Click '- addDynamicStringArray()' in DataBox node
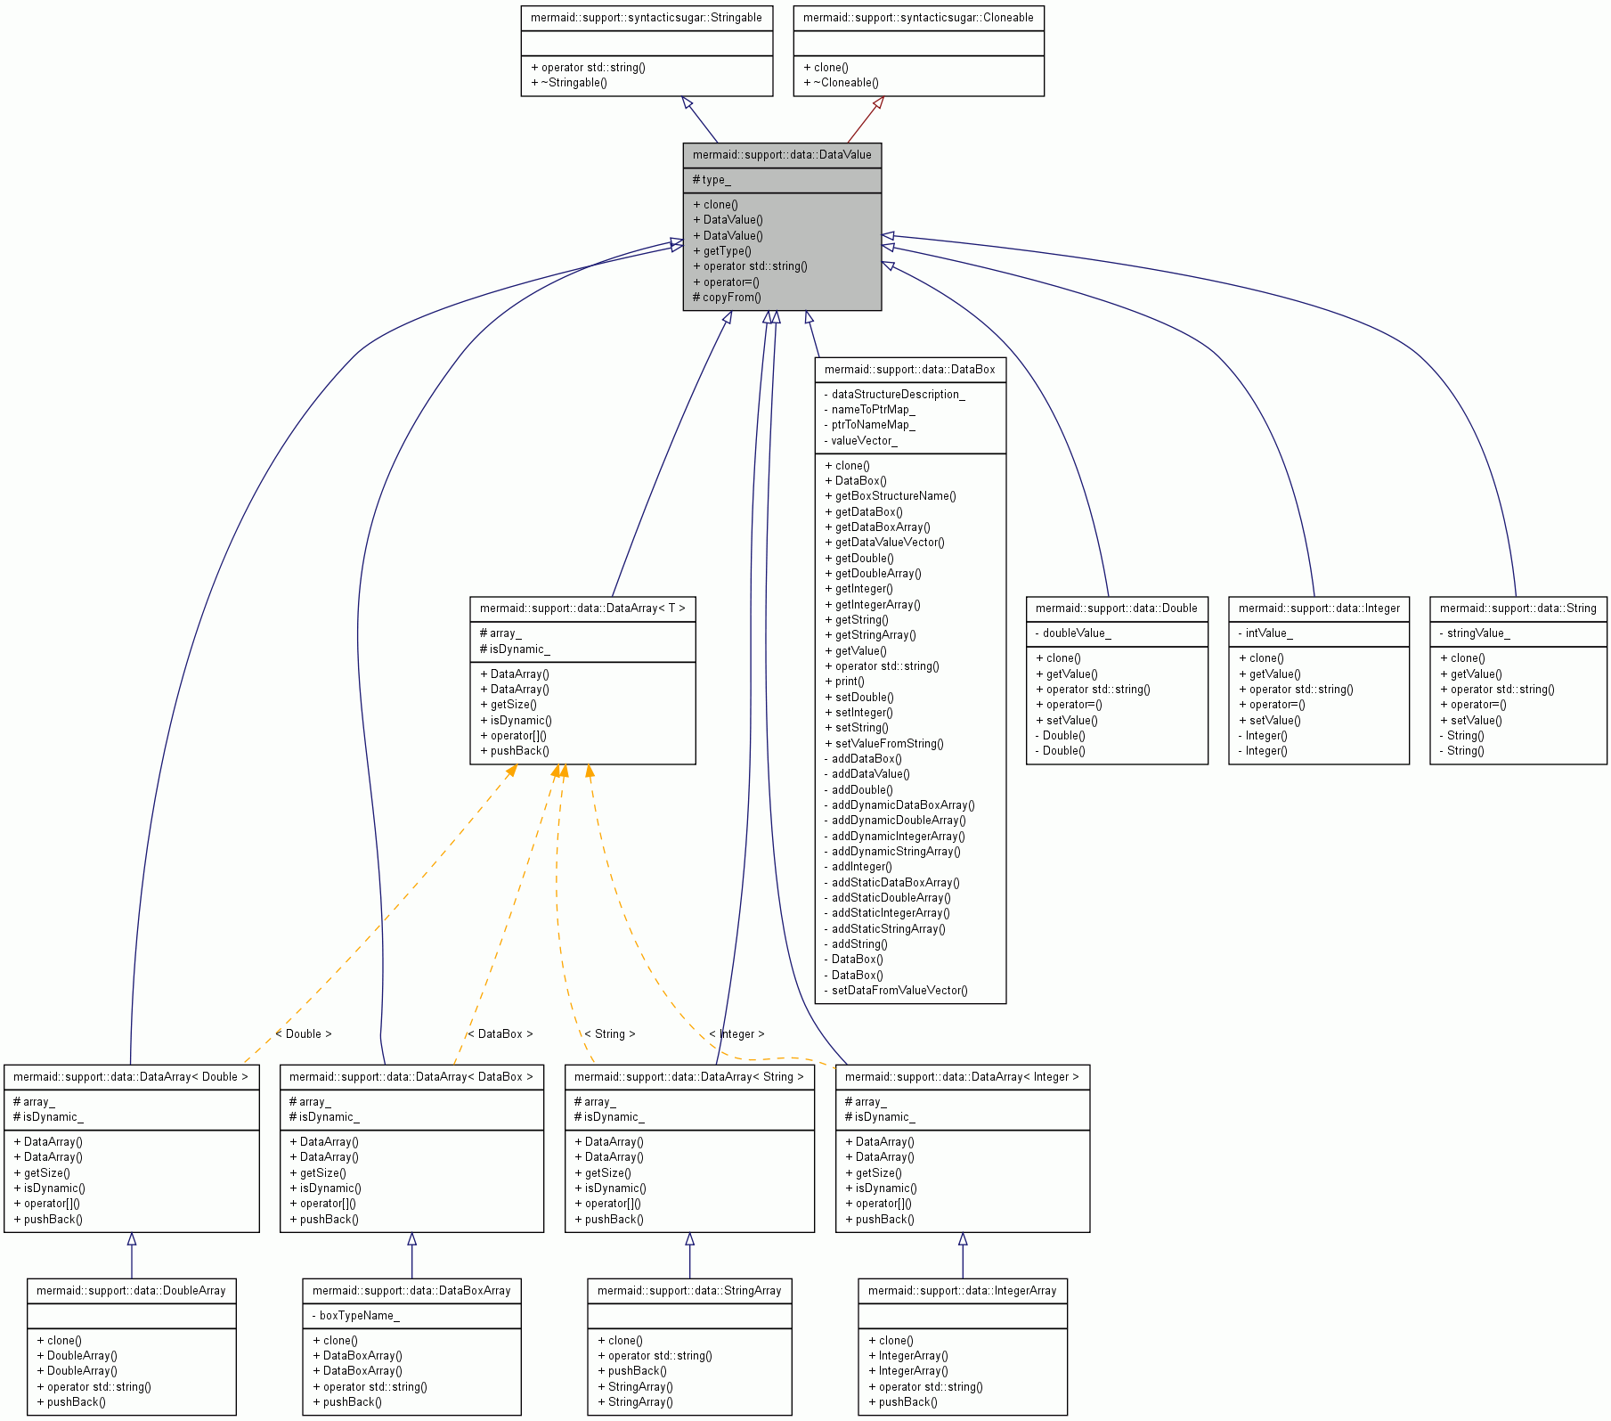Screen dimensions: 1611x1421 892,852
